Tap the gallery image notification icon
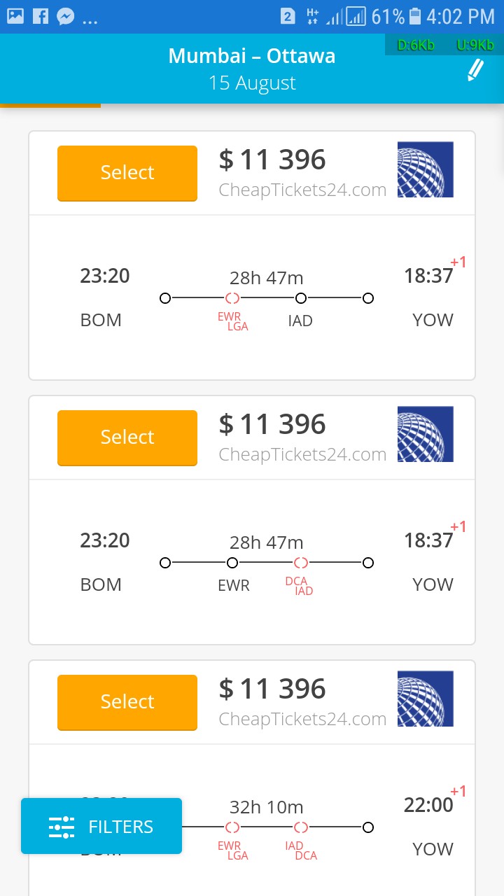504x896 pixels. tap(15, 16)
